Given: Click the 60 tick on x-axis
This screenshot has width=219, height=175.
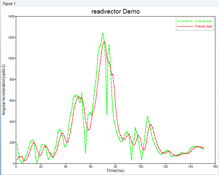Looking at the screenshot, I should click(x=91, y=167).
